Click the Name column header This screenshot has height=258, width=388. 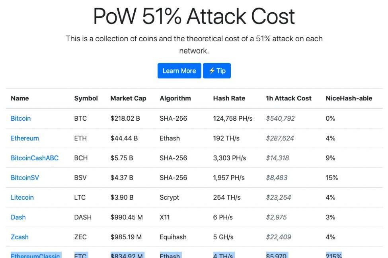[x=20, y=98]
